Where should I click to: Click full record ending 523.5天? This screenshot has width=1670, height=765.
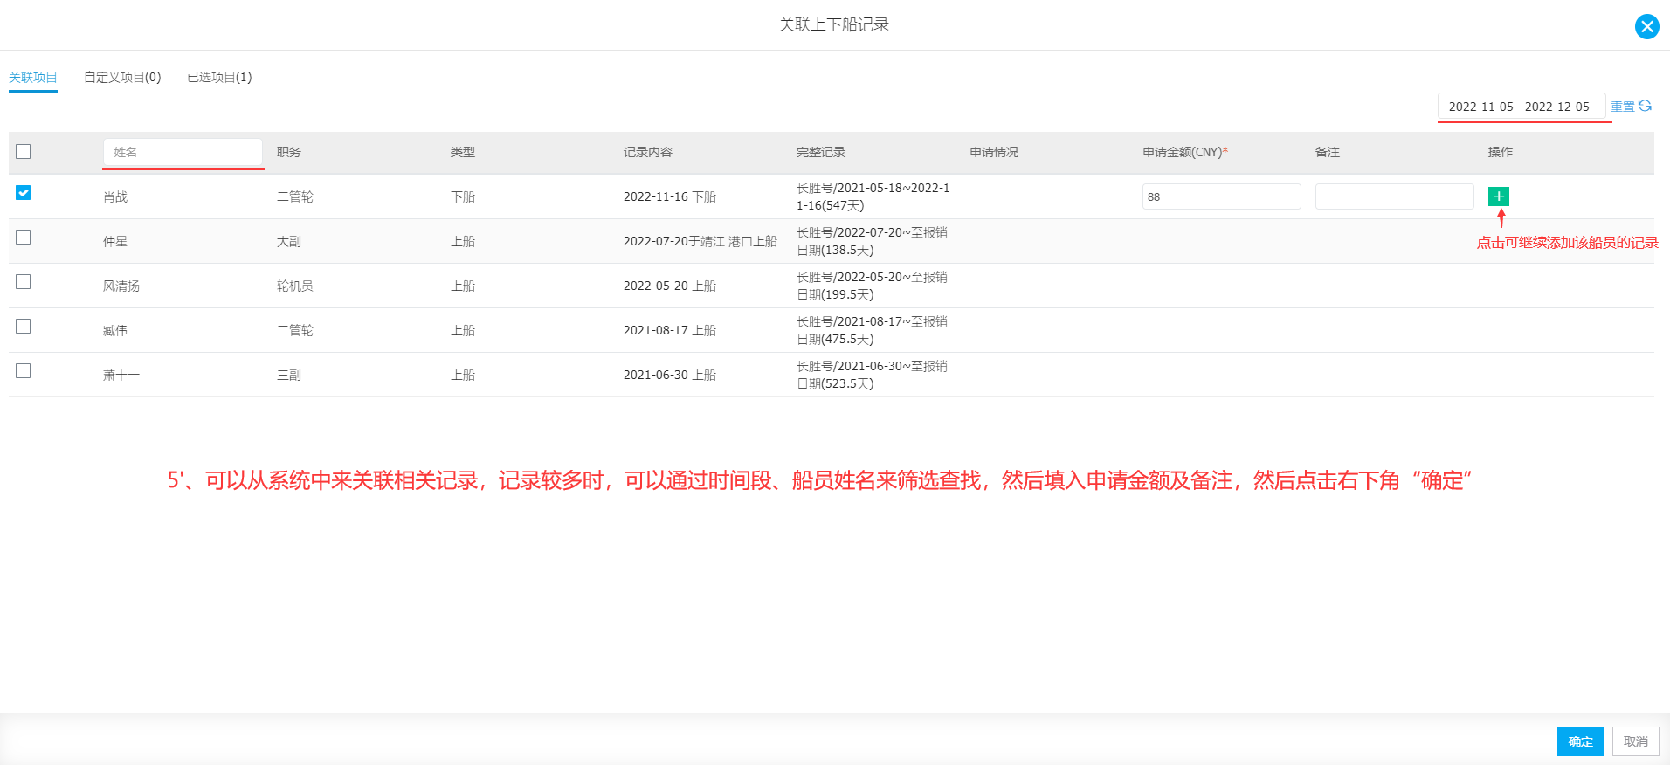click(x=872, y=375)
